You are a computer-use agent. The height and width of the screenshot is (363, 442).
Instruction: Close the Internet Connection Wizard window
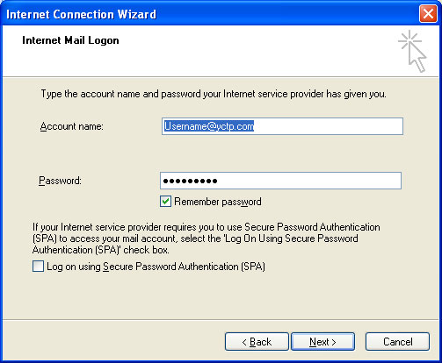tap(428, 13)
